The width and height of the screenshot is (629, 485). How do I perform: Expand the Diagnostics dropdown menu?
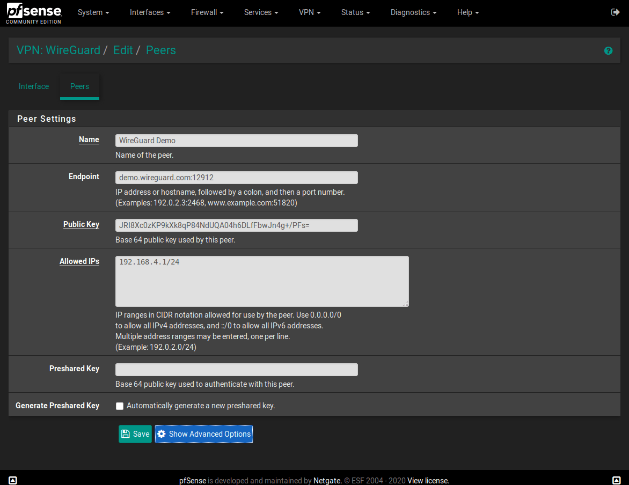[x=413, y=12]
